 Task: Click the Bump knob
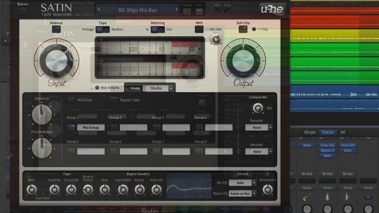(140, 189)
